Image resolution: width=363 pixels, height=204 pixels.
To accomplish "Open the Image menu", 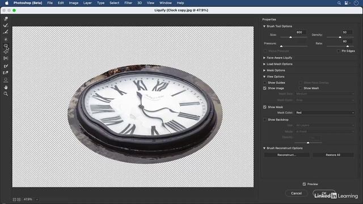I will 74,3.
